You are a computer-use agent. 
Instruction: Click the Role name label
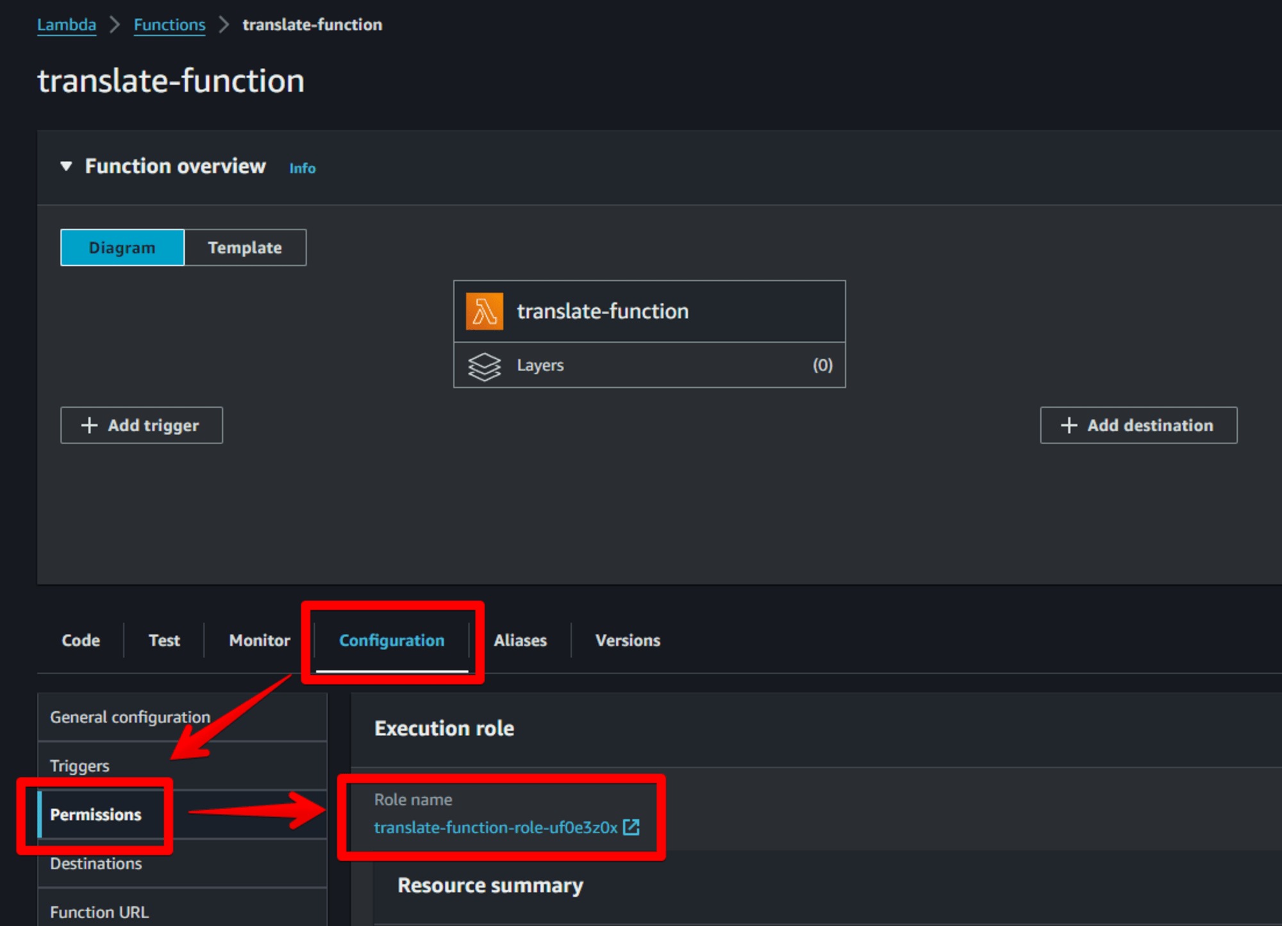[x=413, y=800]
